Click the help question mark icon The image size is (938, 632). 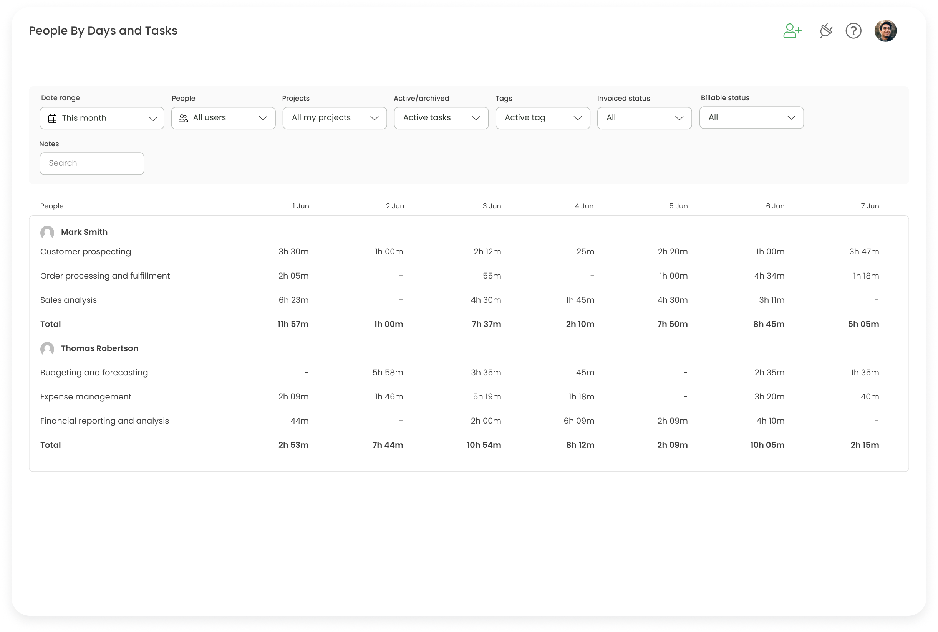click(x=854, y=30)
